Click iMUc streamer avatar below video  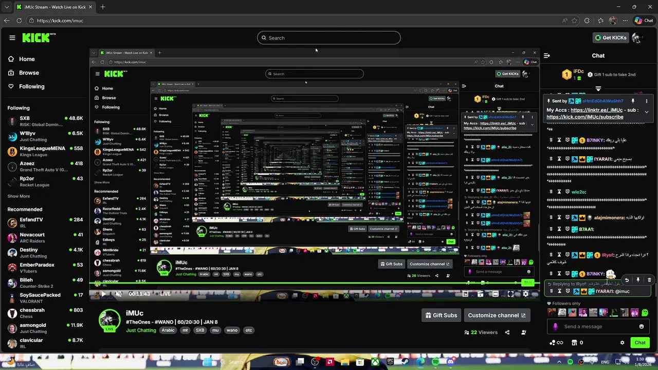[x=109, y=320]
